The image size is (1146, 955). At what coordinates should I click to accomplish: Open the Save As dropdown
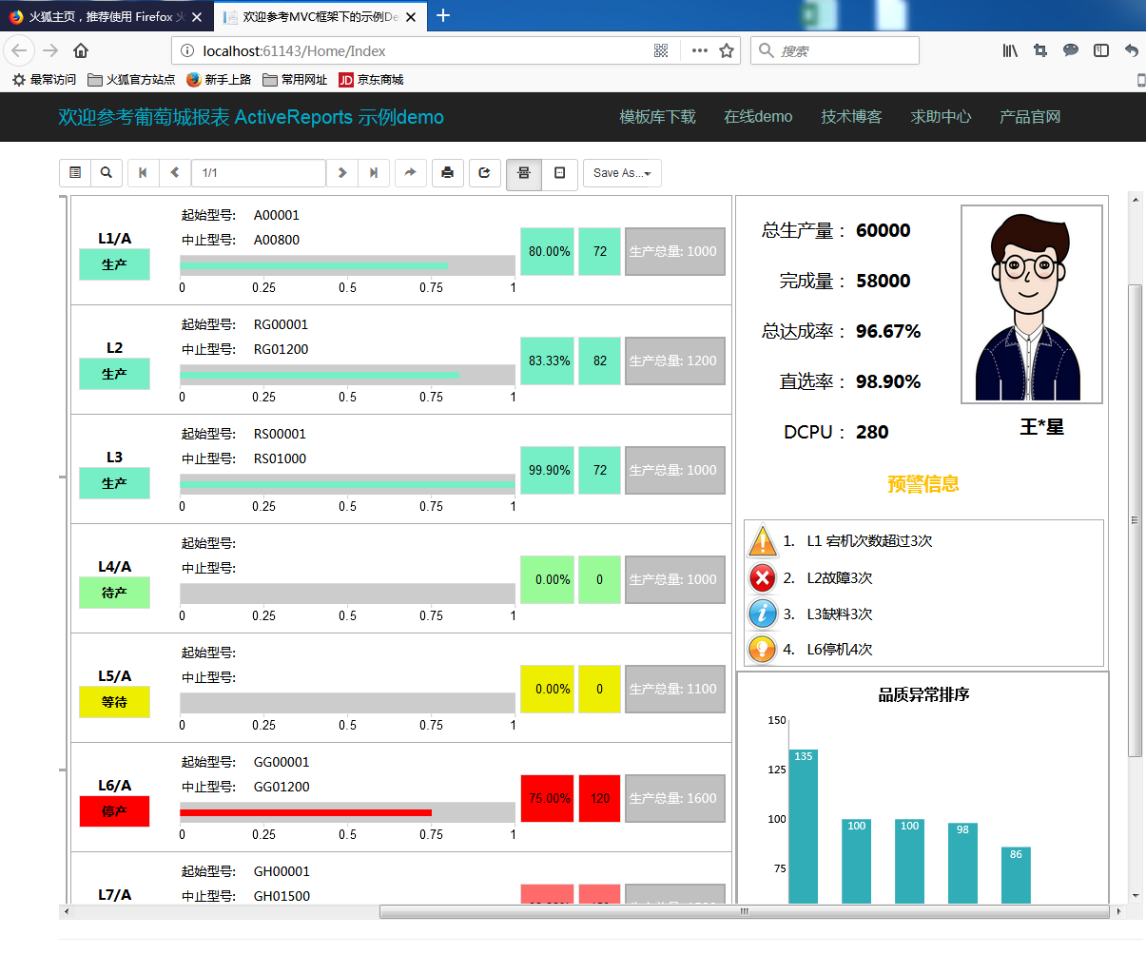click(622, 173)
